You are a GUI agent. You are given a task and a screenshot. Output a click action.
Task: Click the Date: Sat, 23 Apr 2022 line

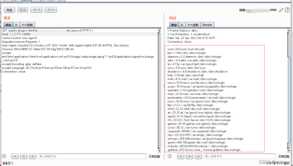(191, 38)
